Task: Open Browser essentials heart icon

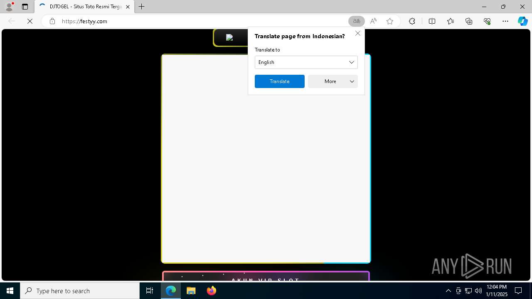Action: pyautogui.click(x=487, y=21)
